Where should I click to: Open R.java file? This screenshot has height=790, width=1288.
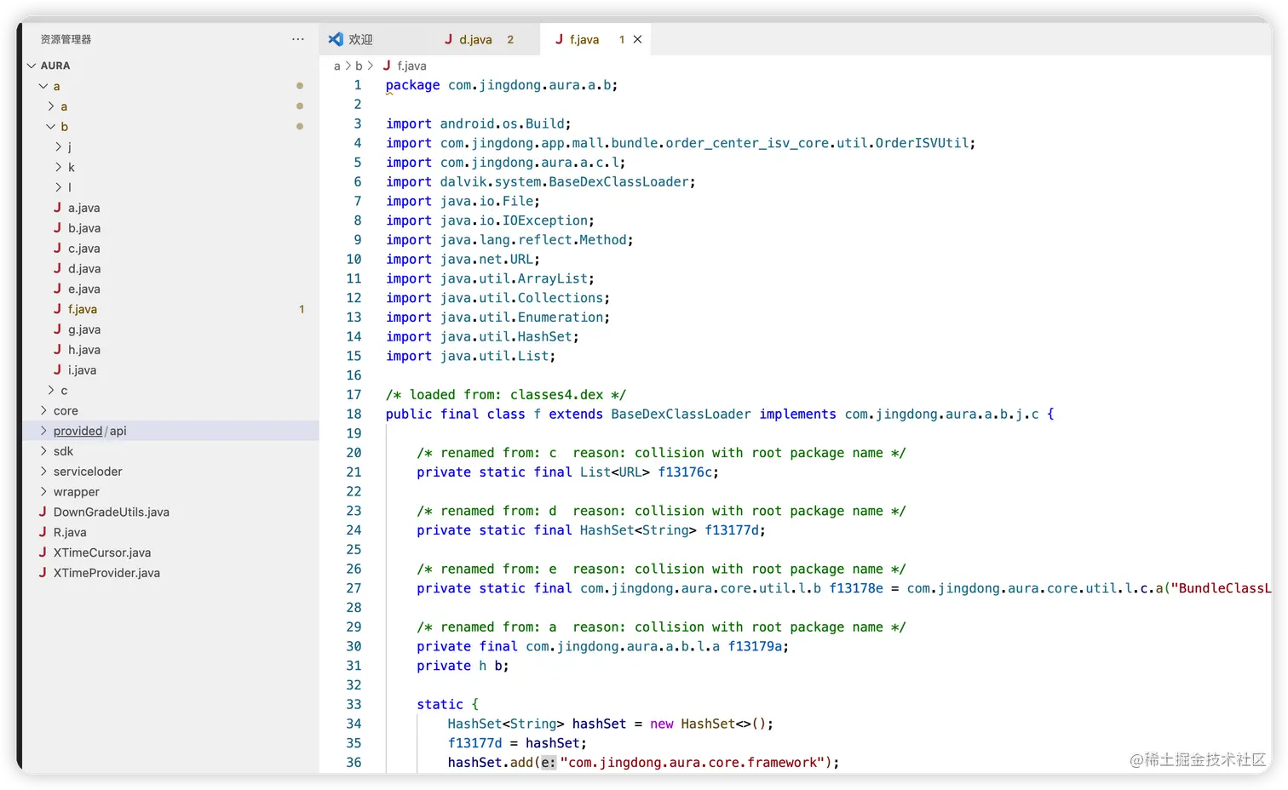pos(170,532)
